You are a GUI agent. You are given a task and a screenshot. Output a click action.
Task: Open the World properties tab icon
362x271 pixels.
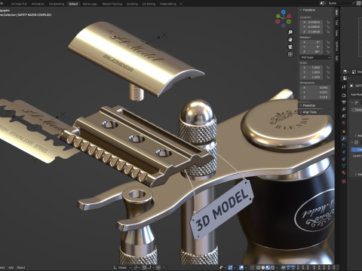click(x=344, y=123)
